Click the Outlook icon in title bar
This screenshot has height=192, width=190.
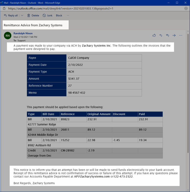pos(1,2)
